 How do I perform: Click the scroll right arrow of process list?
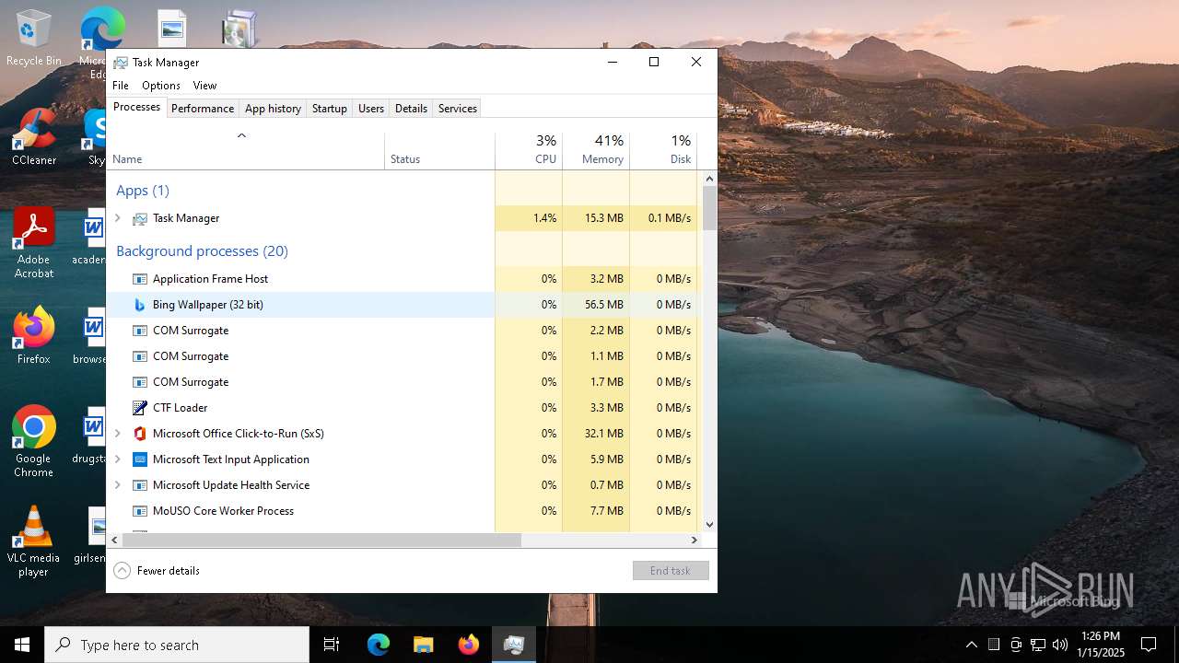coord(695,541)
